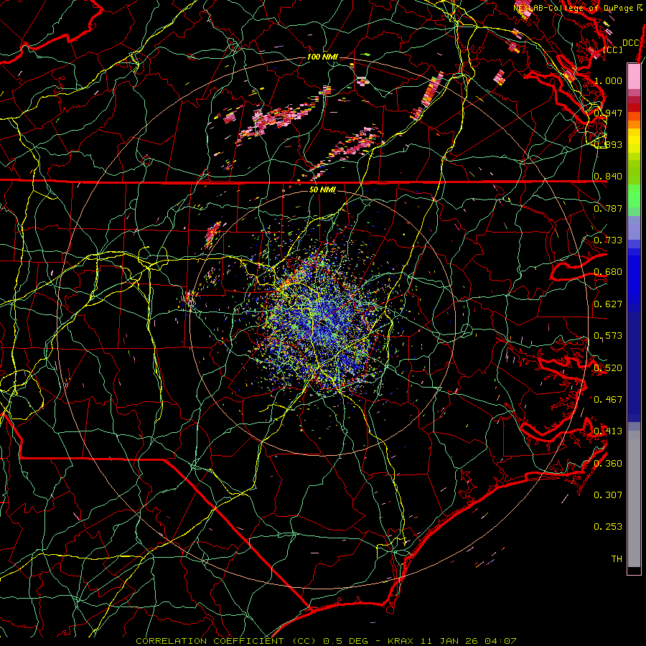Click the DCC product label
646x646 pixels.
click(630, 43)
